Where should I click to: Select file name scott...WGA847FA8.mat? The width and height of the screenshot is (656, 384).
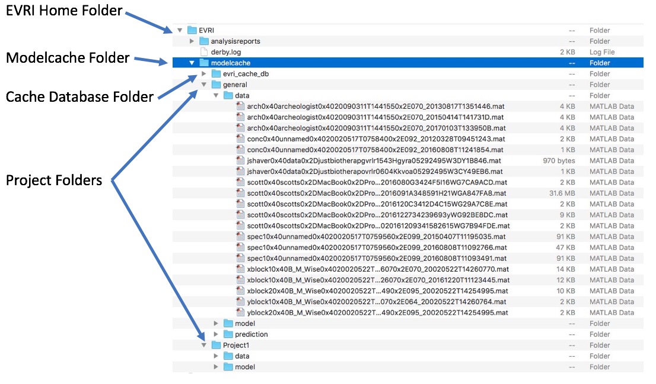(x=377, y=193)
